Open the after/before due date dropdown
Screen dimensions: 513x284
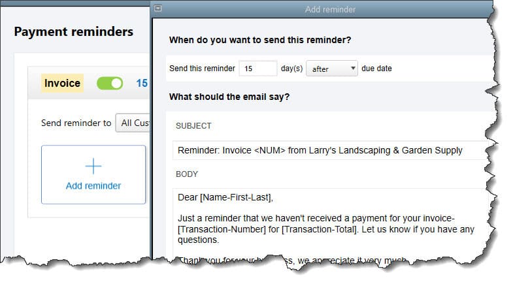click(331, 69)
